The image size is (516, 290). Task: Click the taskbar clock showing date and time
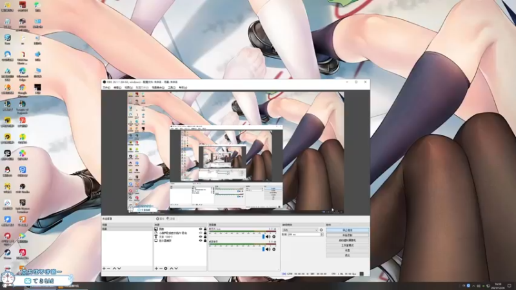[498, 285]
